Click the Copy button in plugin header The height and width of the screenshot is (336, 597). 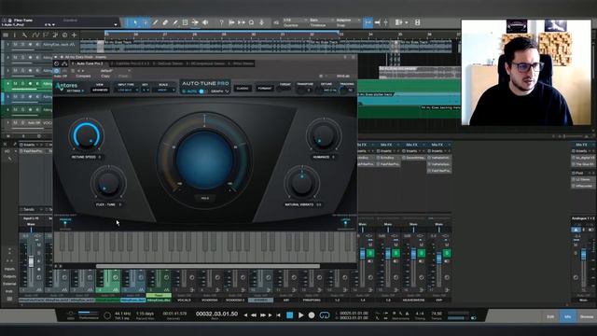pos(105,77)
